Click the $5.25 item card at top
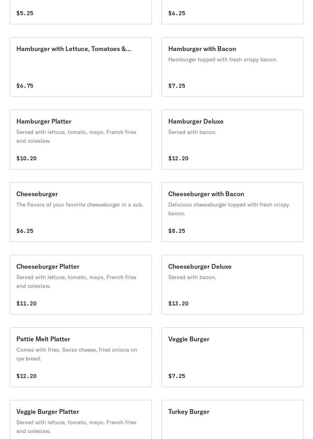This screenshot has height=439, width=313. tap(81, 12)
